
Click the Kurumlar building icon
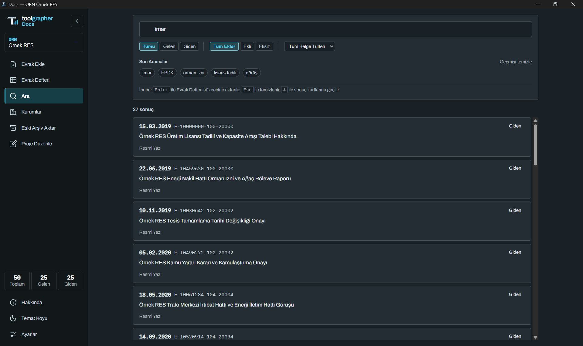point(13,112)
